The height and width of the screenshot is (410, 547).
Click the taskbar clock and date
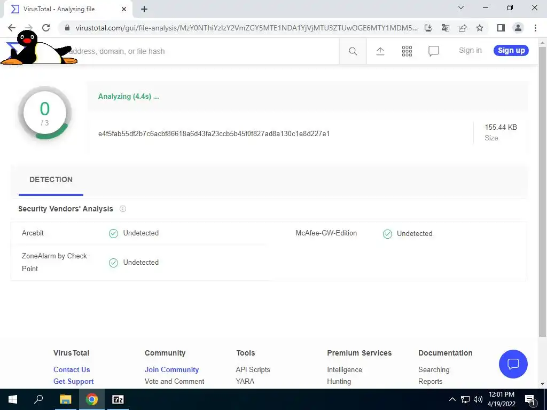[x=501, y=399]
